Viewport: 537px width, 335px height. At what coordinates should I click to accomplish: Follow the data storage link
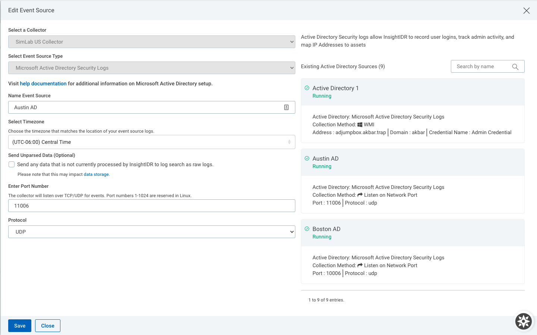point(96,174)
